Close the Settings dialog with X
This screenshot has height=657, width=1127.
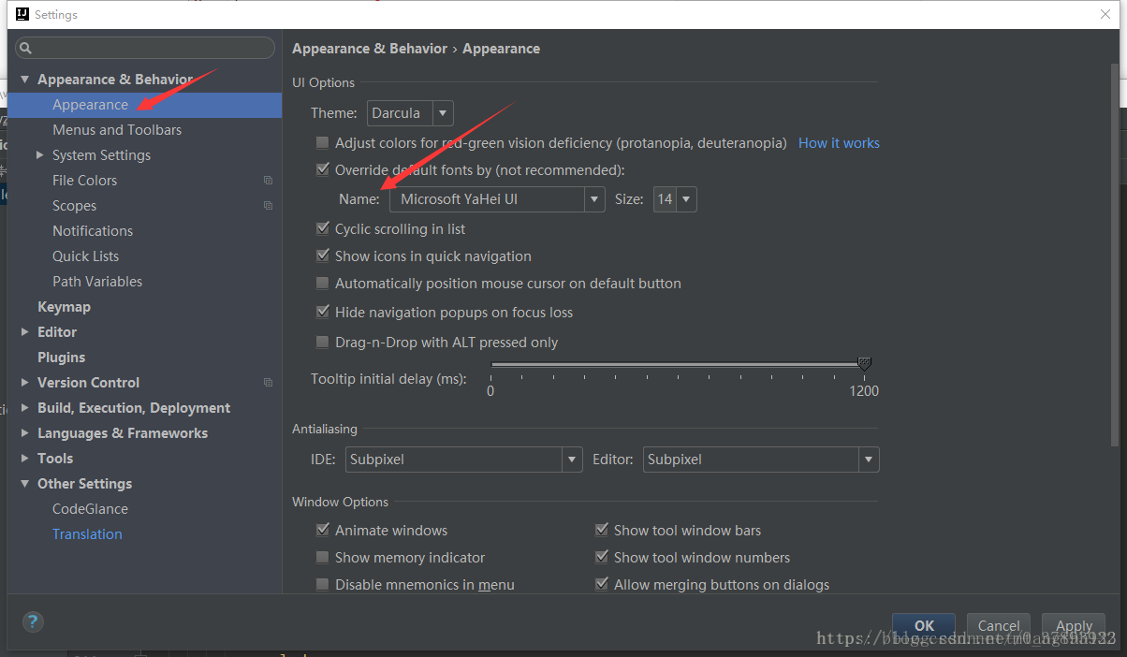(x=1105, y=14)
